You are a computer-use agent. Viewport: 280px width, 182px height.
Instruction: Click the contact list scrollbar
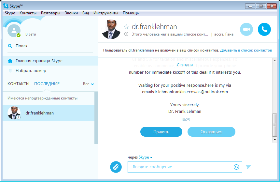click(x=96, y=118)
